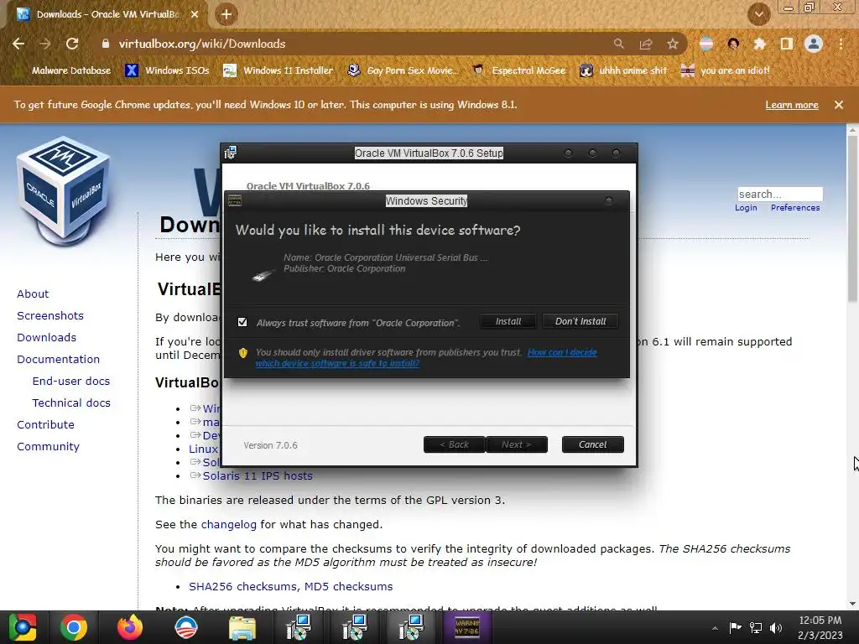Open the Community sidebar link
859x644 pixels.
pos(48,447)
